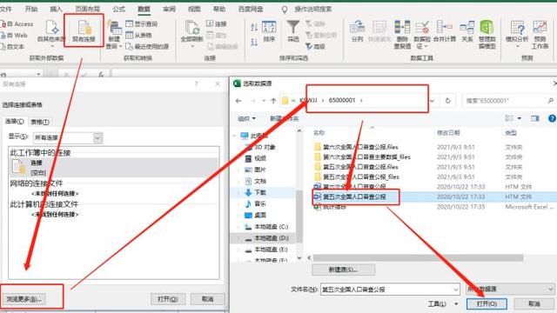Image resolution: width=557 pixels, height=313 pixels.
Task: Click the sort ascending A-Z icon
Action: 254,27
